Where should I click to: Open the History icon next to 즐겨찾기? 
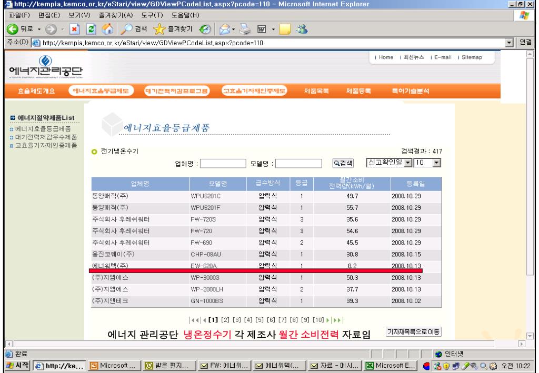pyautogui.click(x=205, y=29)
